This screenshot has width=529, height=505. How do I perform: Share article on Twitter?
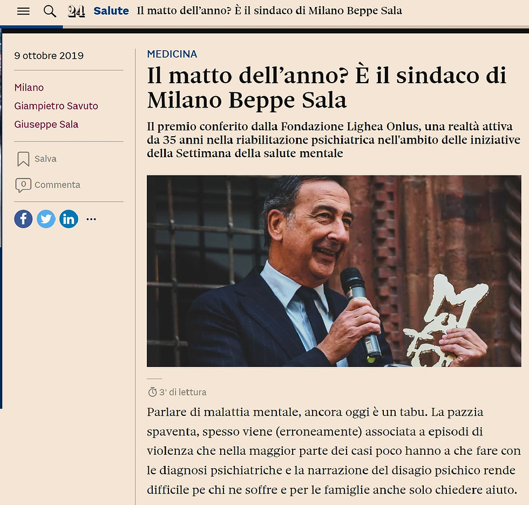coord(46,219)
